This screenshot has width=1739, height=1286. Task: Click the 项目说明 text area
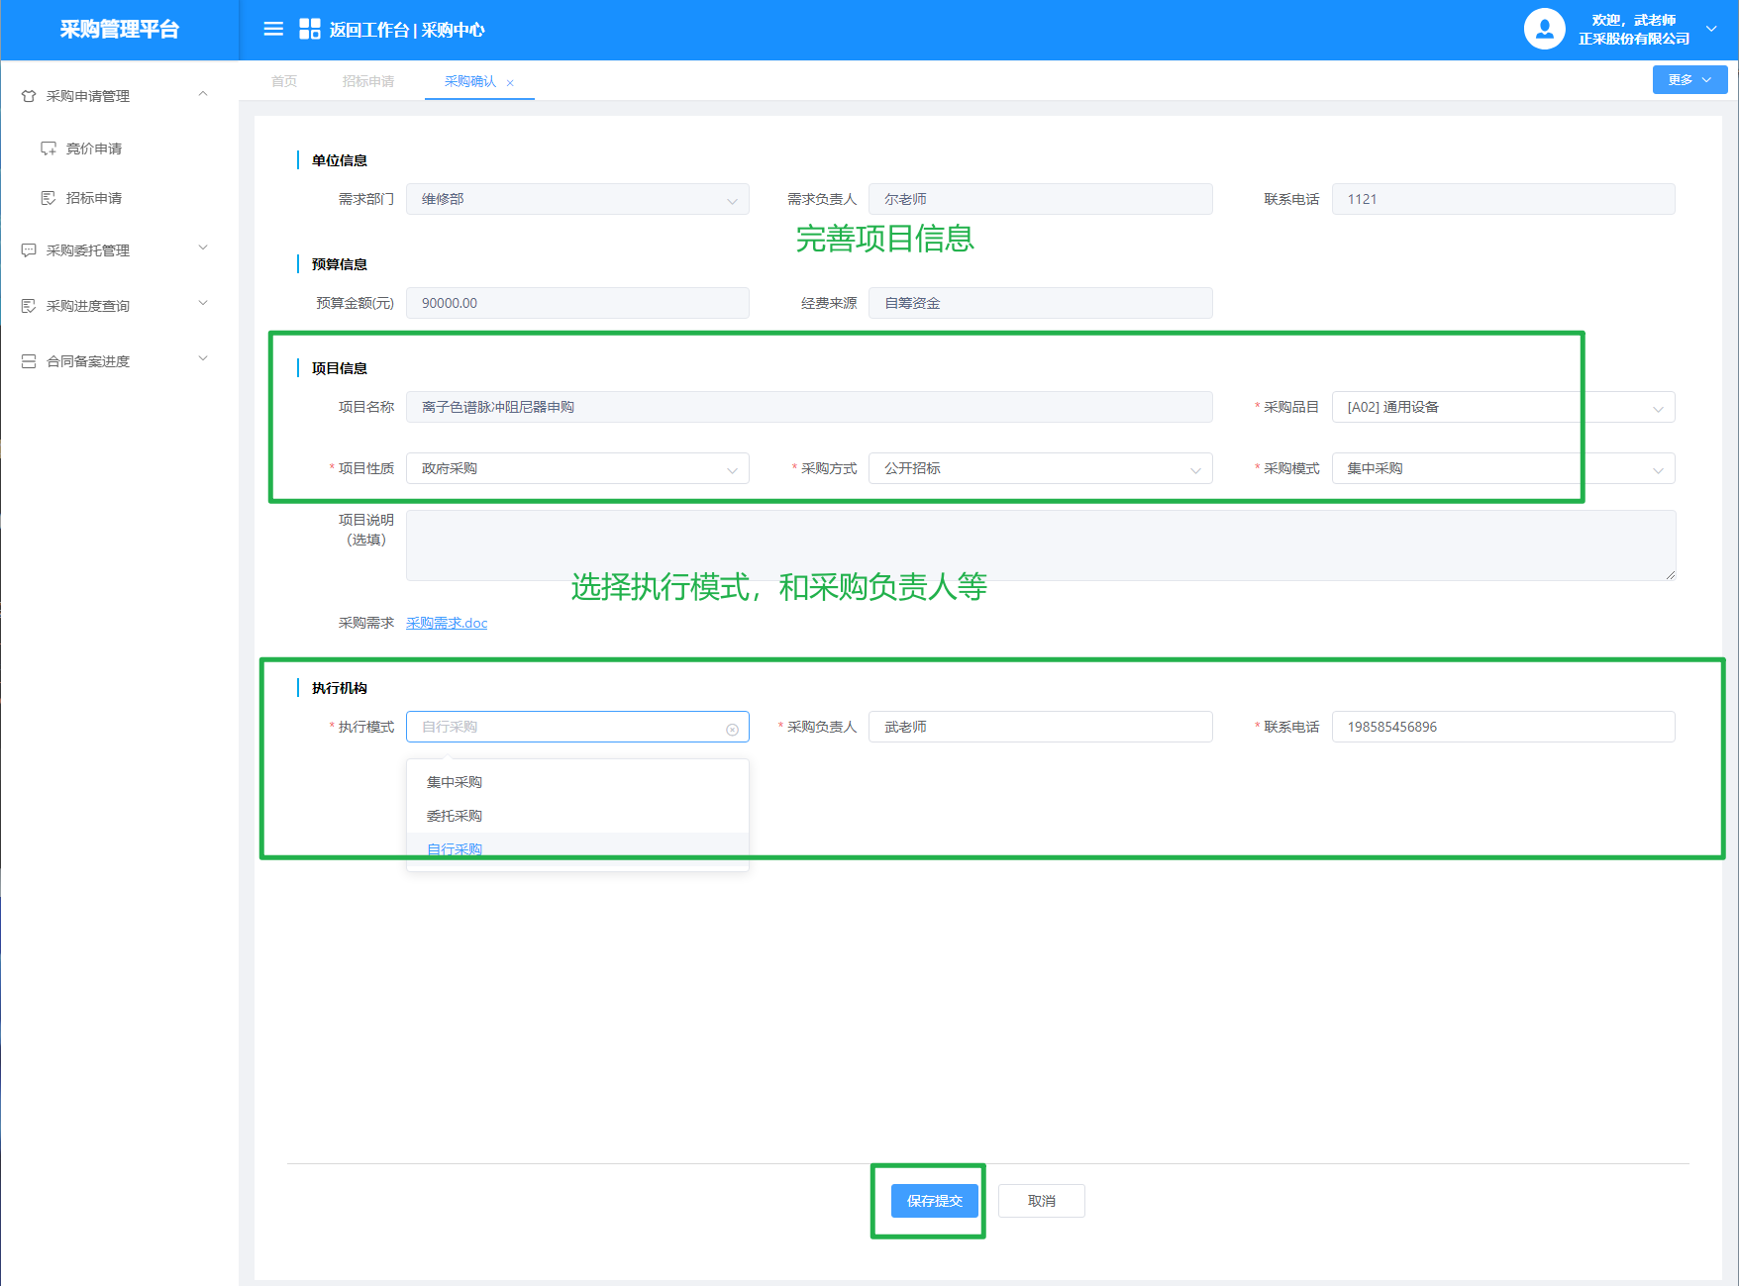coord(1040,545)
